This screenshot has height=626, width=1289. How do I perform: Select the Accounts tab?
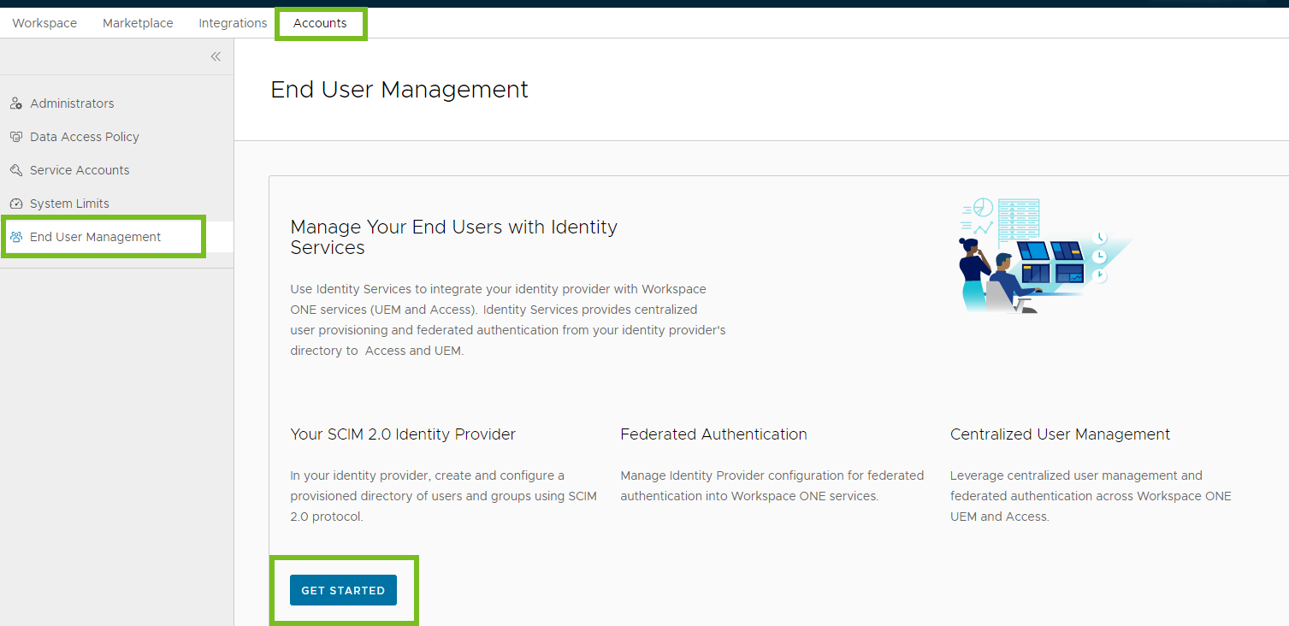320,23
